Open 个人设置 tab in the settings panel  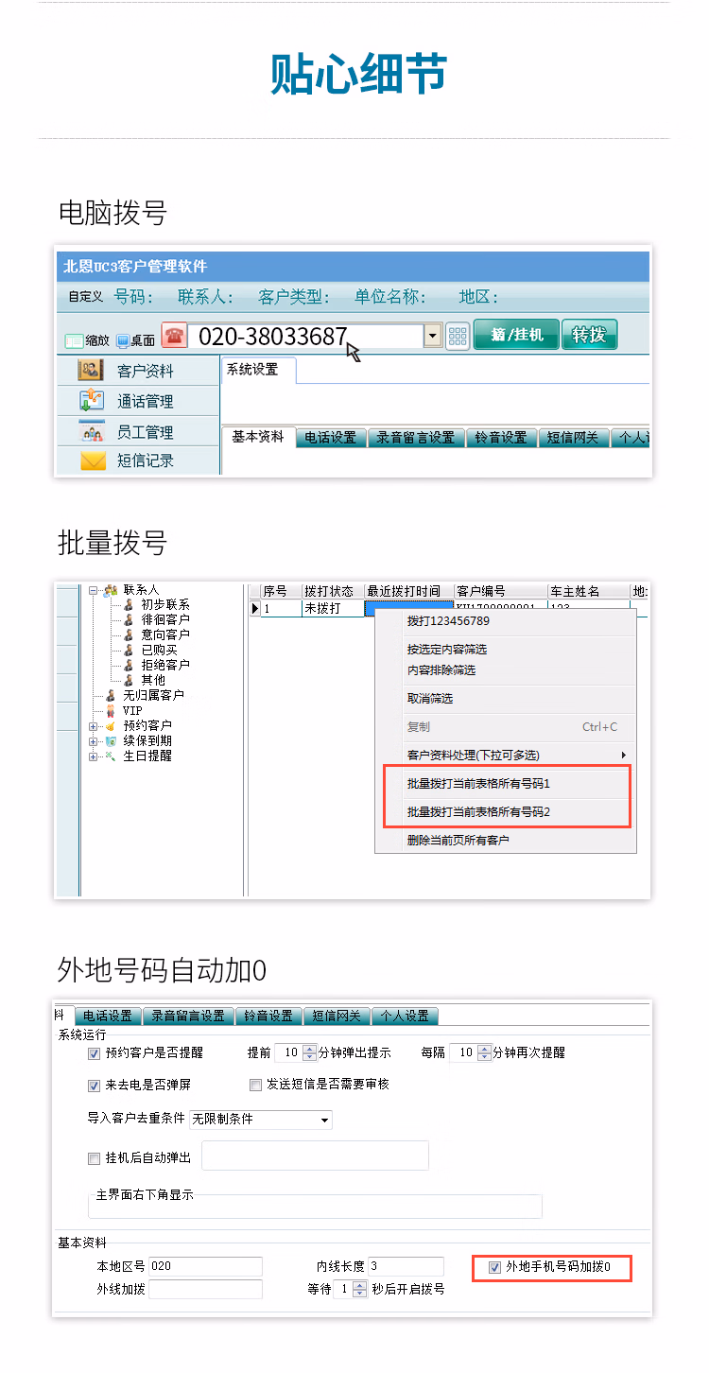coord(405,1016)
